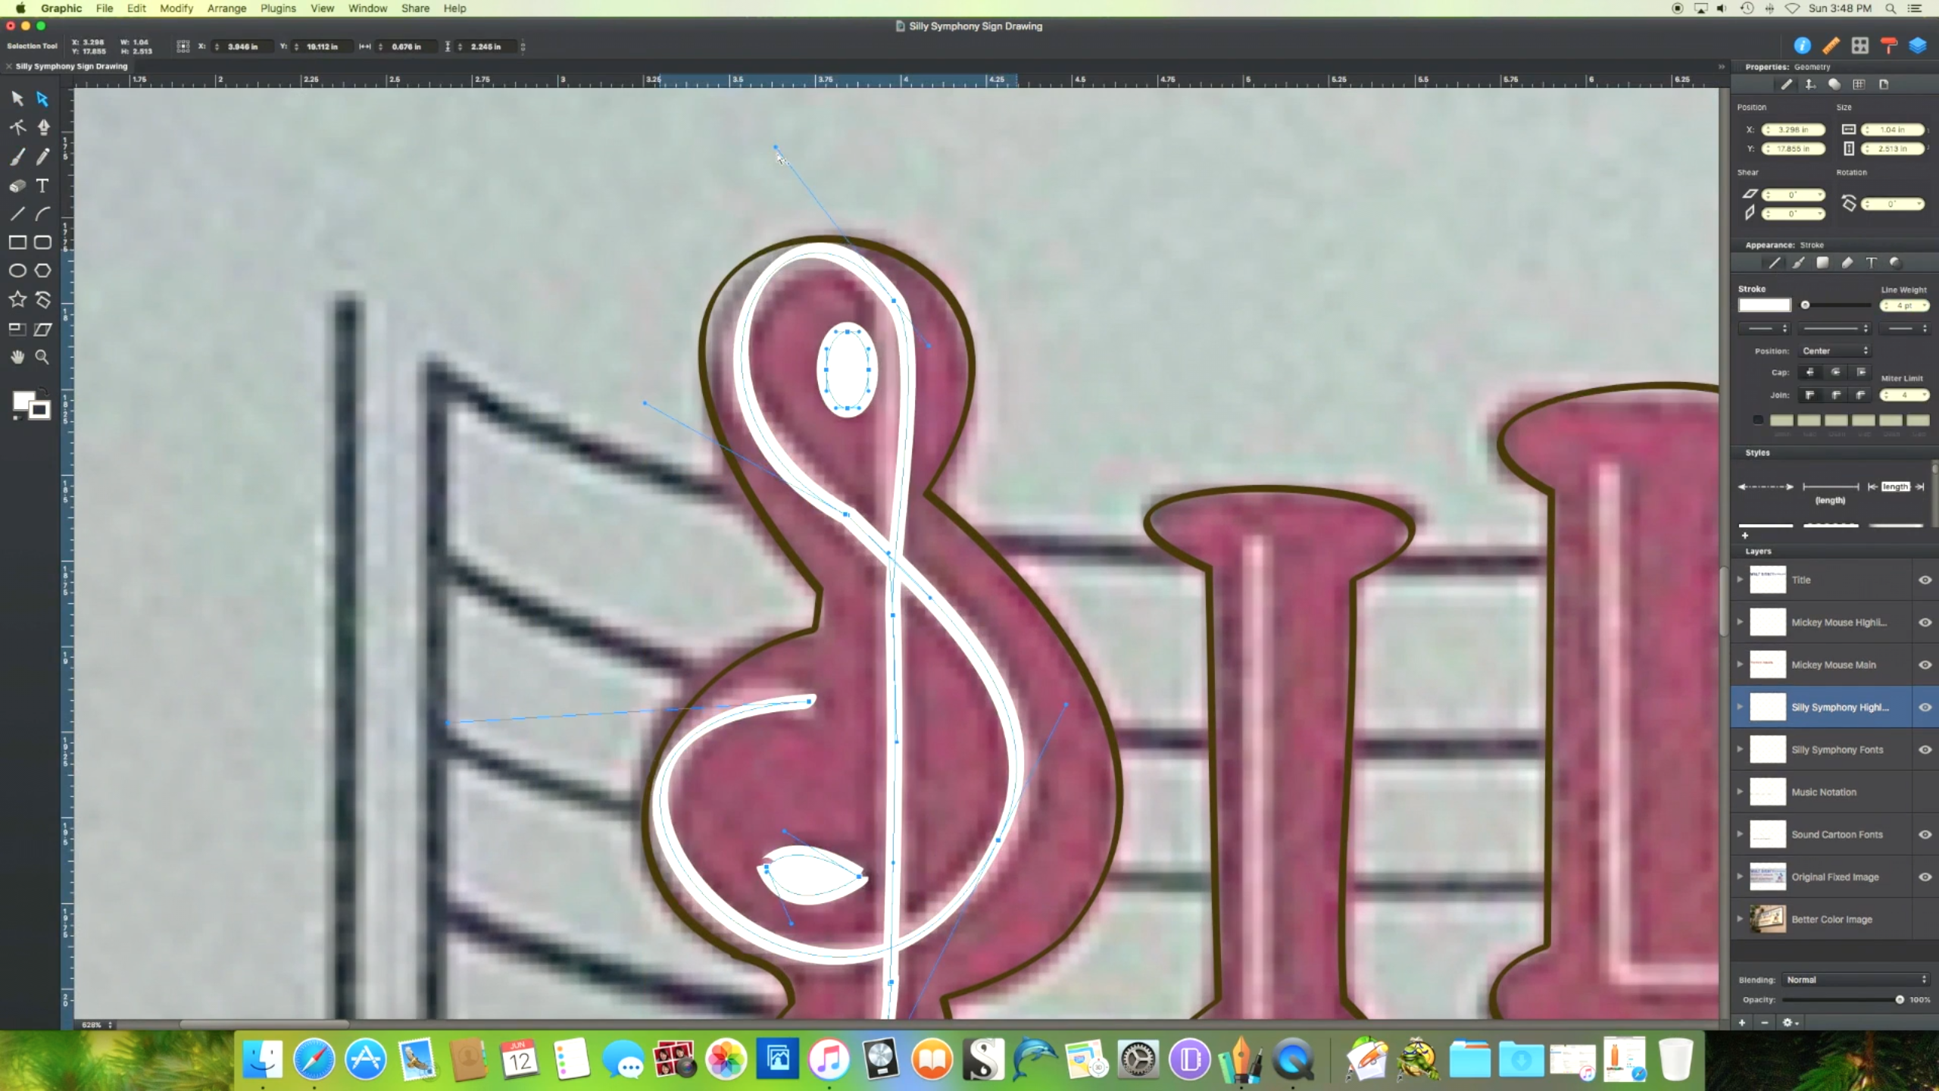
Task: Select the Polygon tool
Action: pos(43,270)
